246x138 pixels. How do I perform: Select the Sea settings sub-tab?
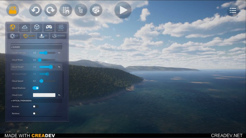point(43,36)
